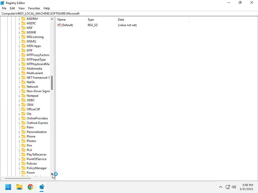Image resolution: width=258 pixels, height=193 pixels.
Task: Select the Photos registry key
Action: tap(31, 141)
